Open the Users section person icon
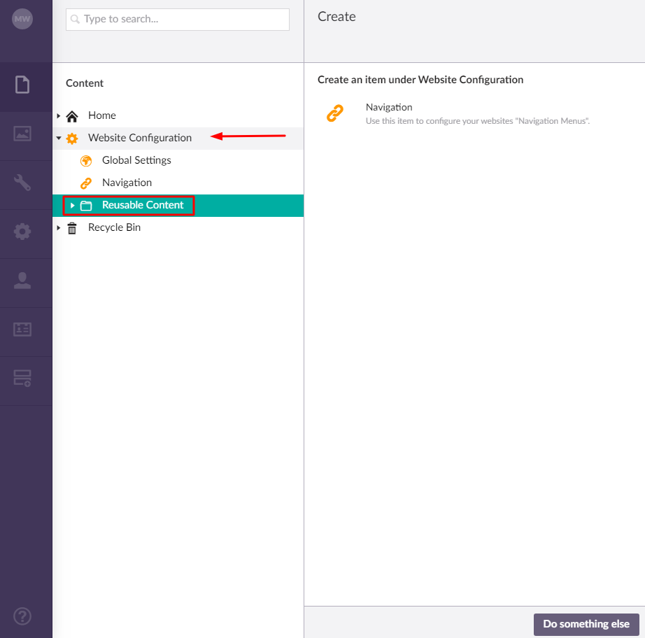The width and height of the screenshot is (645, 638). 22,281
